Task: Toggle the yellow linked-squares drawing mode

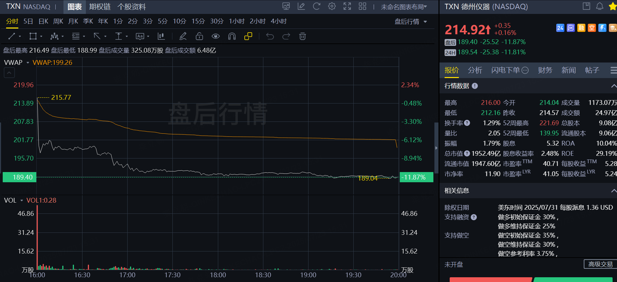Action: [248, 36]
